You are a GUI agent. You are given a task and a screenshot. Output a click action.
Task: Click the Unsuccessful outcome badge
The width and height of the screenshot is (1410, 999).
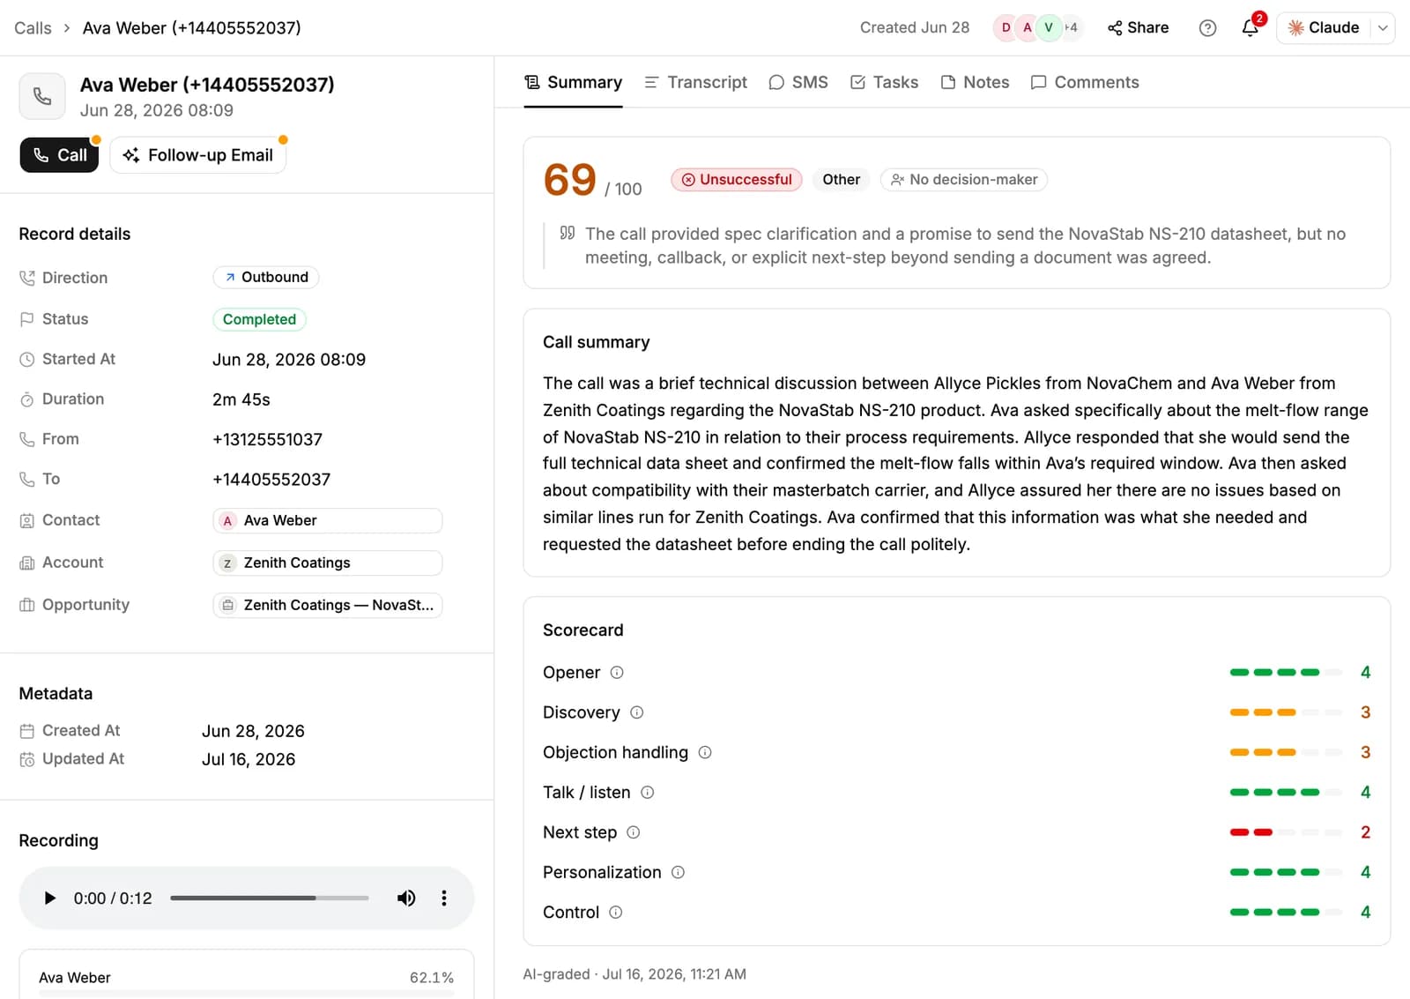737,180
